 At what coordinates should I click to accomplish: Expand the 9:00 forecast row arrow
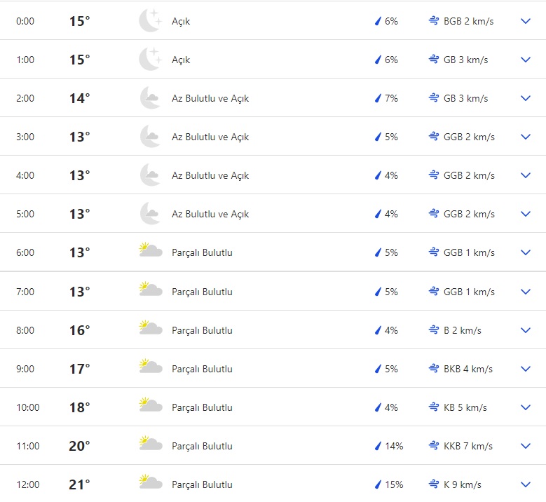pyautogui.click(x=526, y=369)
